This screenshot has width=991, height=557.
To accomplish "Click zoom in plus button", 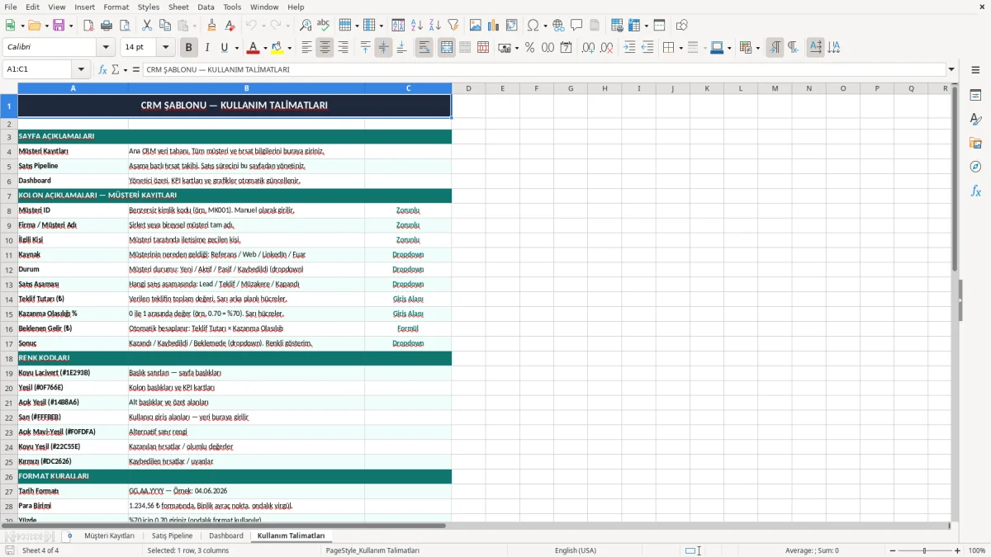I will pyautogui.click(x=958, y=550).
